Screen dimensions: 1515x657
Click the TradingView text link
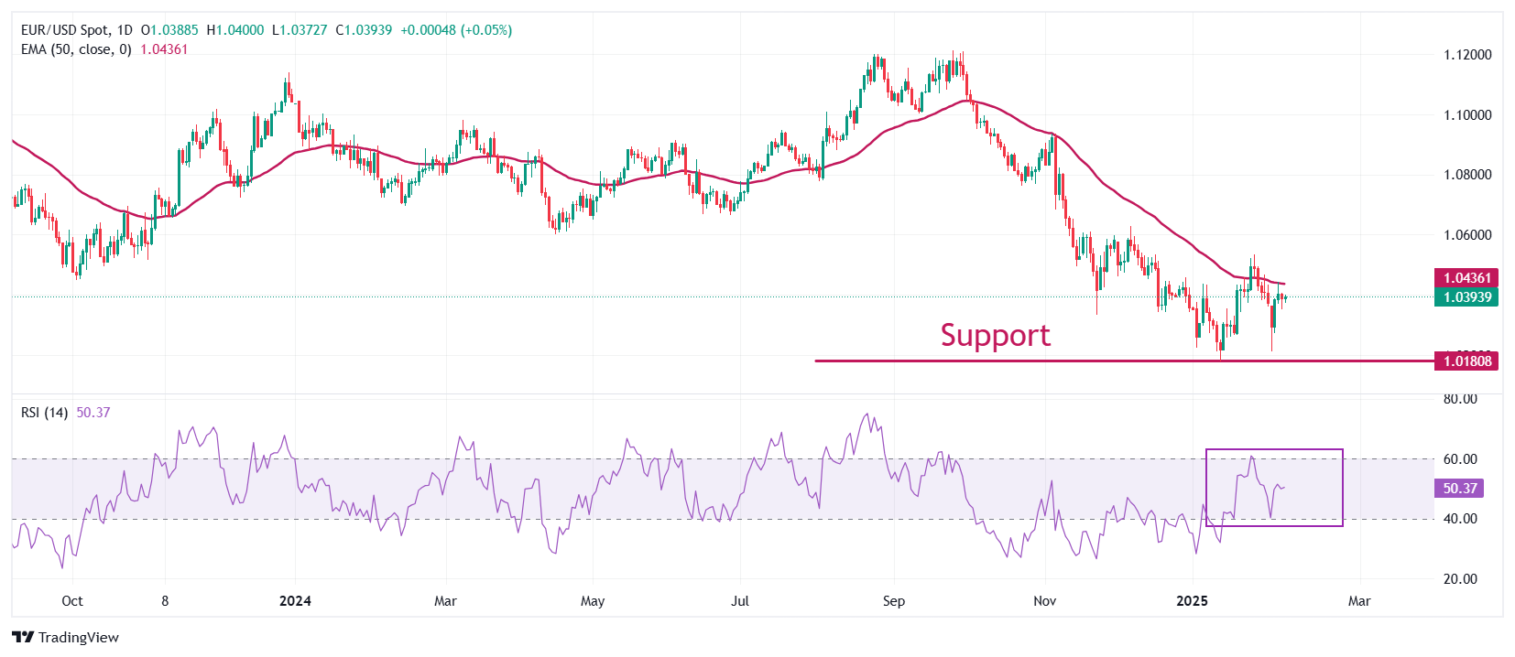(x=79, y=638)
